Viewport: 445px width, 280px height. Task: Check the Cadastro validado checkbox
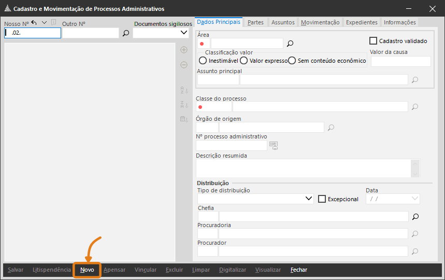[373, 40]
